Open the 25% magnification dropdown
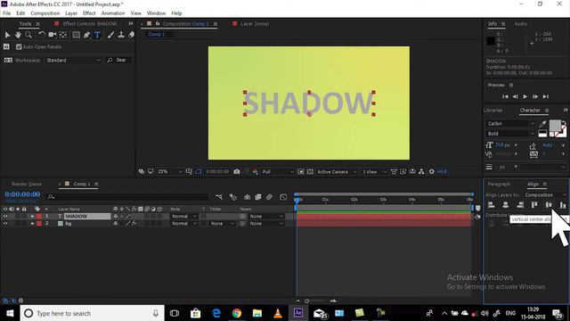The image size is (570, 321). [169, 171]
